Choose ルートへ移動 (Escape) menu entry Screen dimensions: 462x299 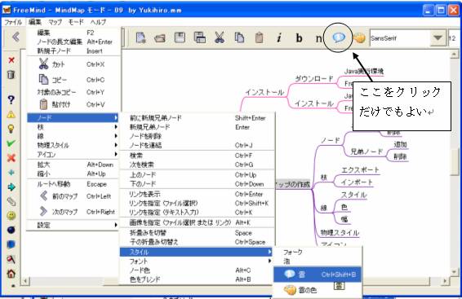pos(73,184)
